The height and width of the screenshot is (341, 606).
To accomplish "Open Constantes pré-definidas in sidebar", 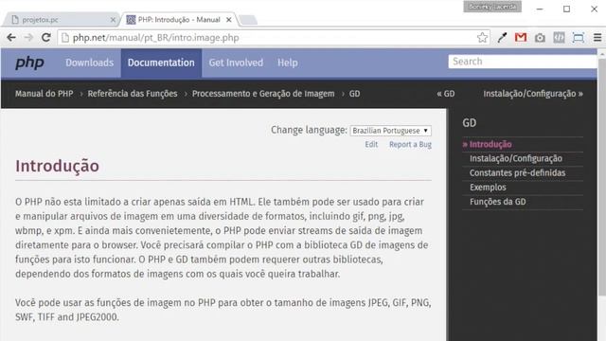I will click(517, 172).
